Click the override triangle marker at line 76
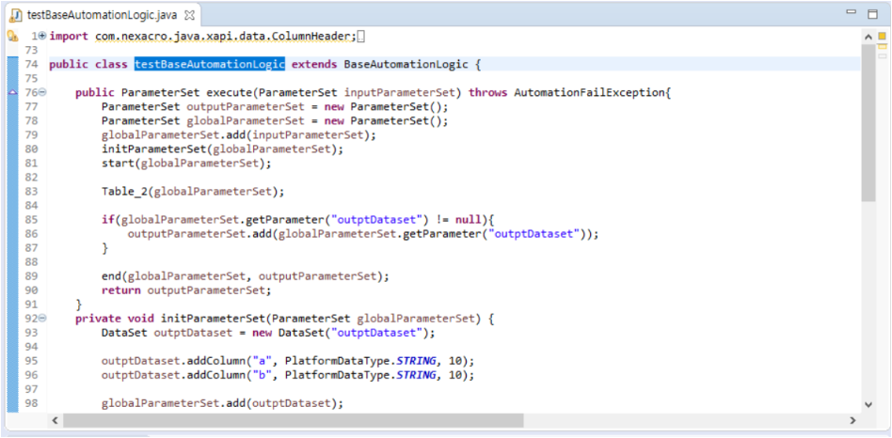The width and height of the screenshot is (892, 438). coord(11,93)
